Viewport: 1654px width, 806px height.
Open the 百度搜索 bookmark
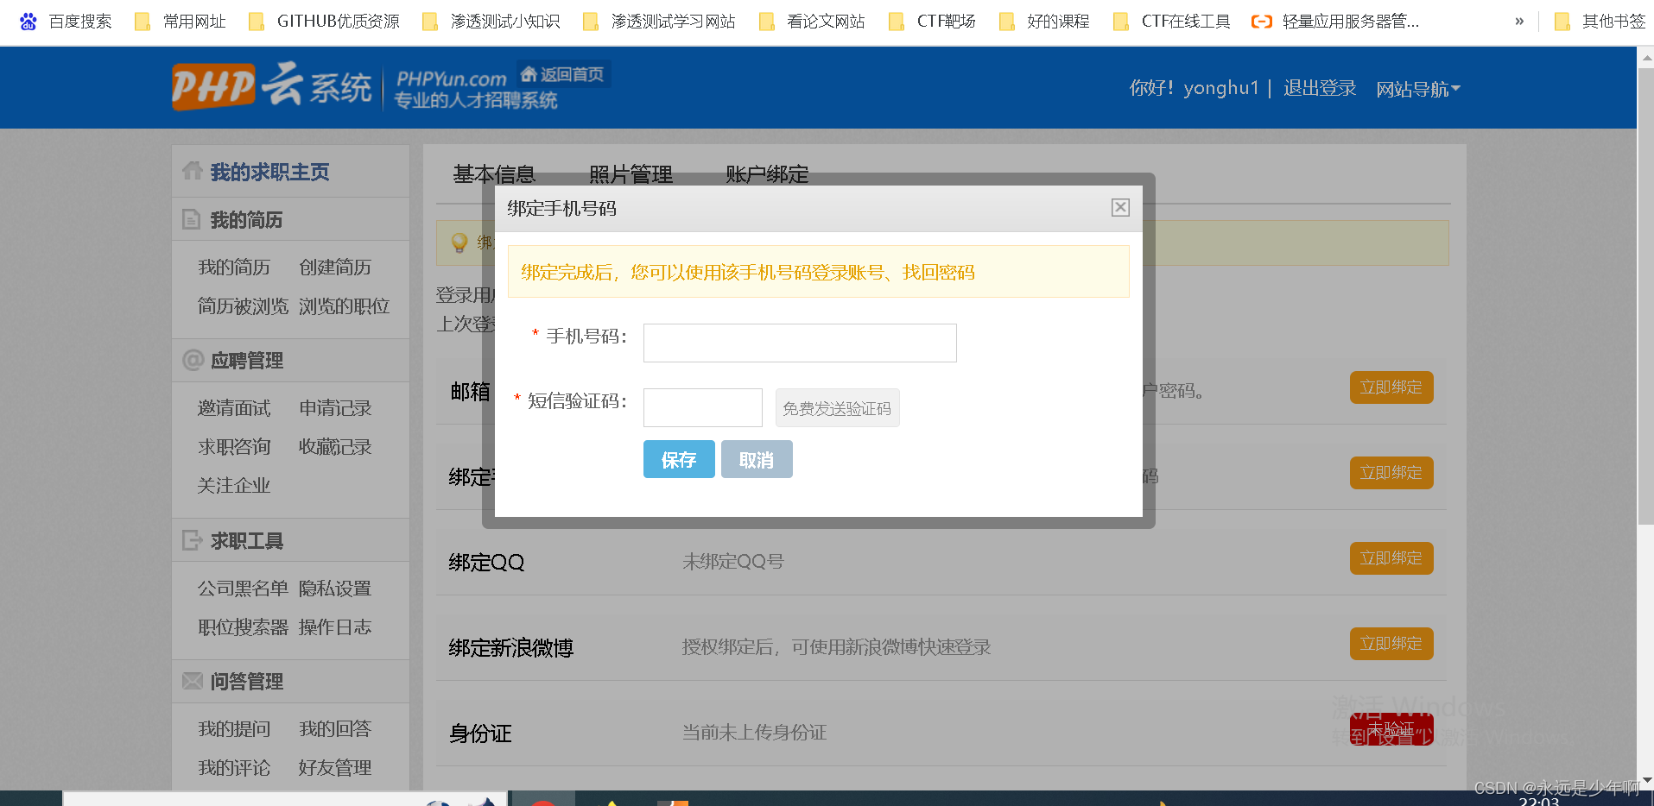[66, 21]
